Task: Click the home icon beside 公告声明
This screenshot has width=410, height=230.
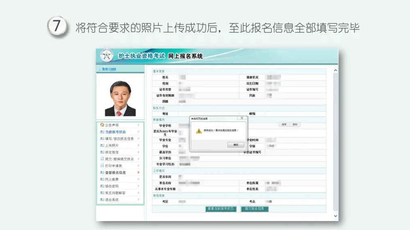Action: pyautogui.click(x=102, y=125)
